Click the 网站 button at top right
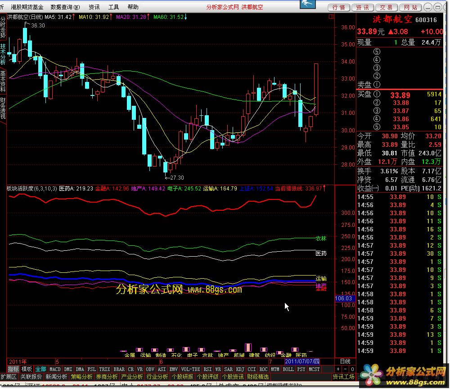The height and width of the screenshot is (389, 450). (x=410, y=8)
